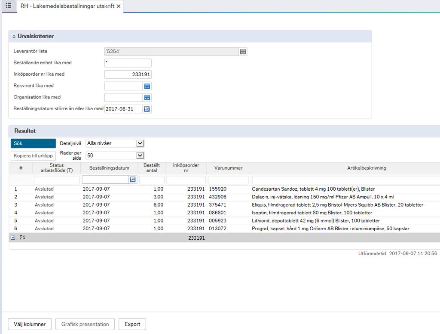Click the Inköpsorder nr lika med field
Viewport: 440px width, 334px height.
coord(128,74)
